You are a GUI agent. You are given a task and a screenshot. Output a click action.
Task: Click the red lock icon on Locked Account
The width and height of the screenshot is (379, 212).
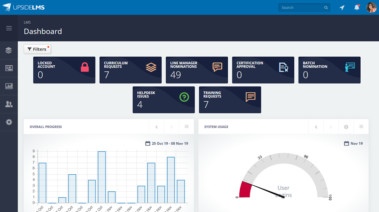[x=85, y=67]
